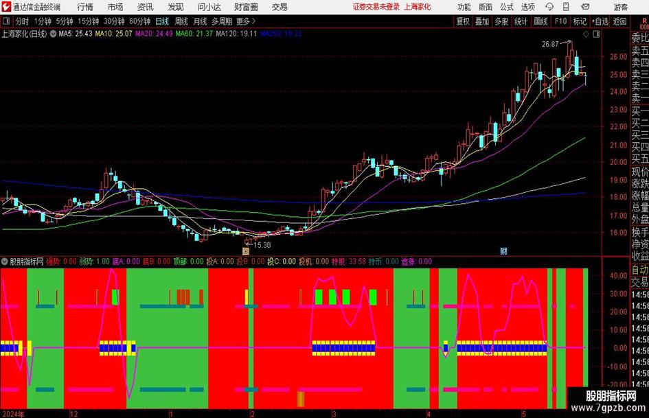Click the 画线 drawing button

(540, 21)
